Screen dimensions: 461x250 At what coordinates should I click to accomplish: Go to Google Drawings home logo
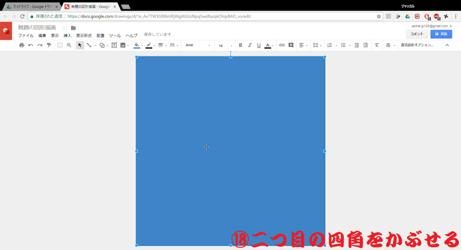pyautogui.click(x=6, y=31)
